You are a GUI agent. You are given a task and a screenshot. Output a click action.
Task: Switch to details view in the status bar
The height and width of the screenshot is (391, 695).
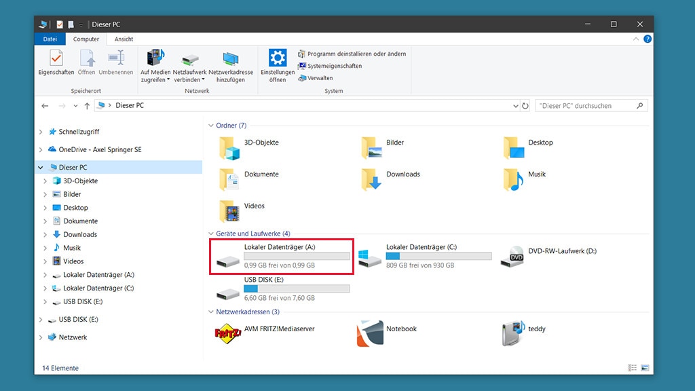point(633,367)
